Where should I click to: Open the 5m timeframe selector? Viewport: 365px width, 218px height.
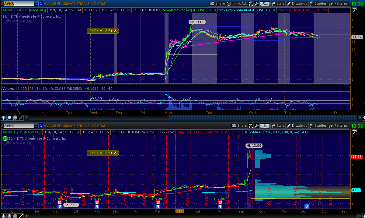point(265,4)
